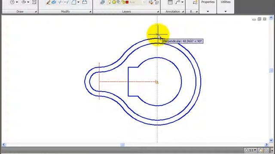Expand the Annotation panel
Viewport: 275px width, 154px height.
pos(183,12)
